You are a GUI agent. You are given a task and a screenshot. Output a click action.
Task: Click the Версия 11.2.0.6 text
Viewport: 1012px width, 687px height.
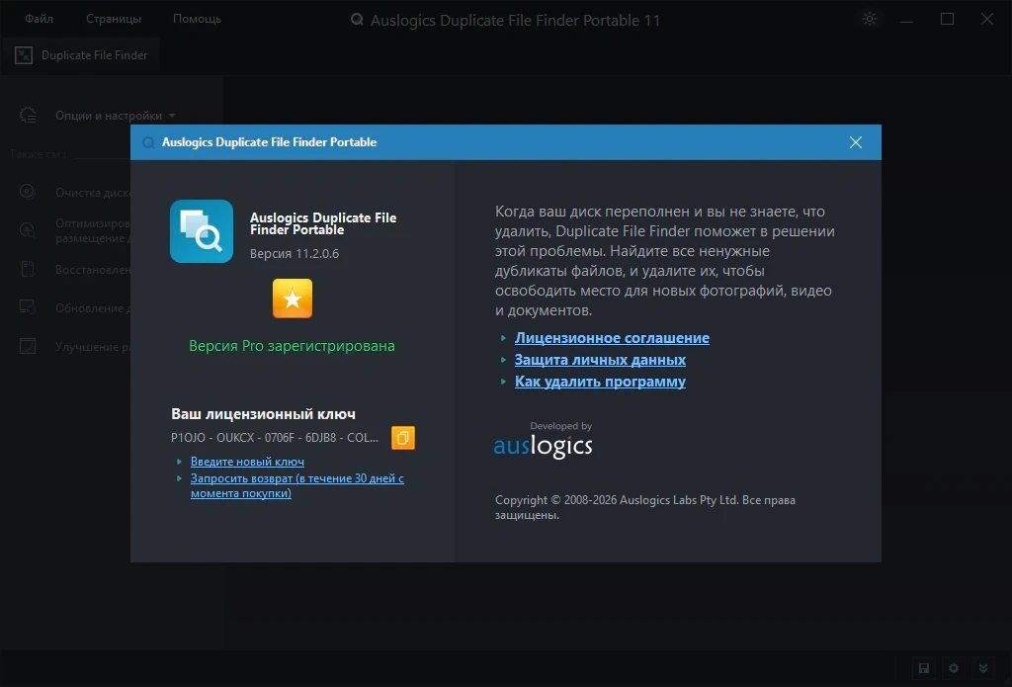click(295, 254)
